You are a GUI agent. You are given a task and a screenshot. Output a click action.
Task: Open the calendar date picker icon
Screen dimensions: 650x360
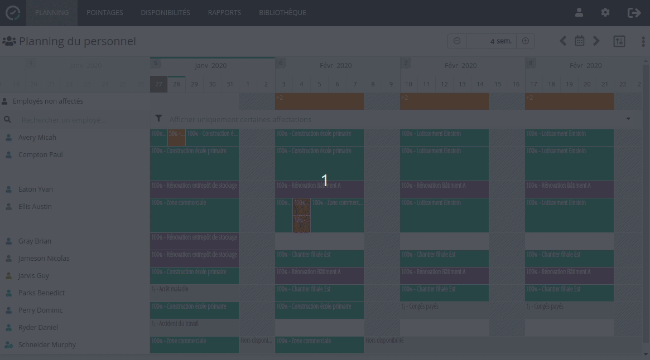pyautogui.click(x=580, y=41)
